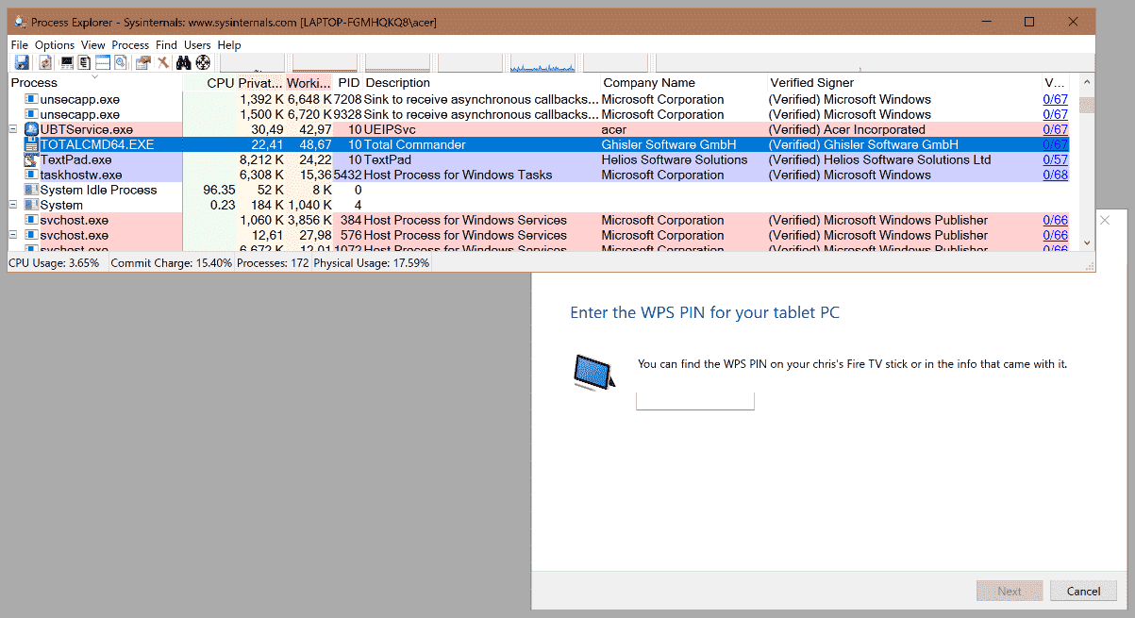Click "Total Commander" description cell

click(x=414, y=144)
